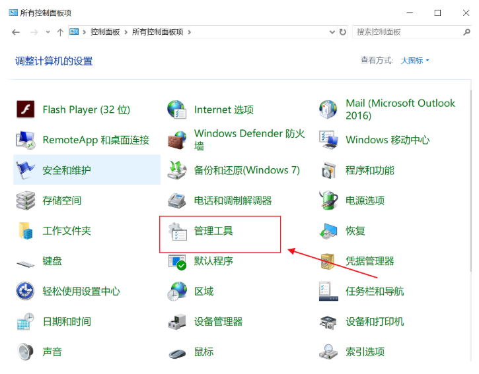479x374 pixels.
Task: Open the 管理工具 link text
Action: point(213,231)
